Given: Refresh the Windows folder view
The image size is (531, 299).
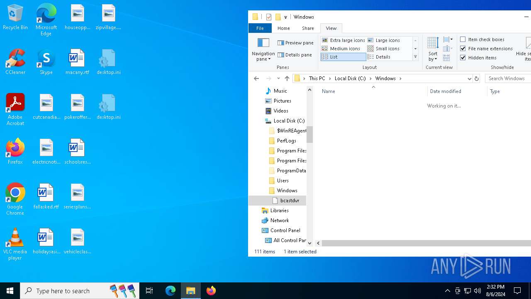Looking at the screenshot, I should point(477,78).
